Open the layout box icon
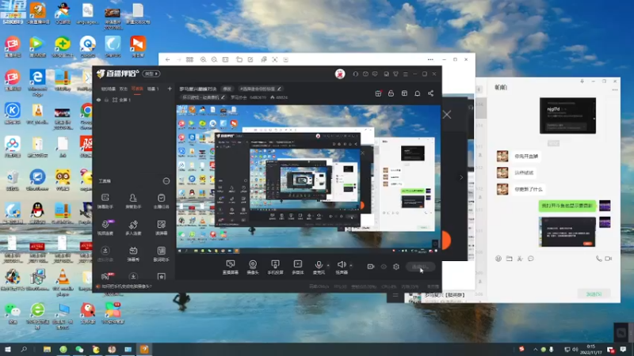 point(404,93)
